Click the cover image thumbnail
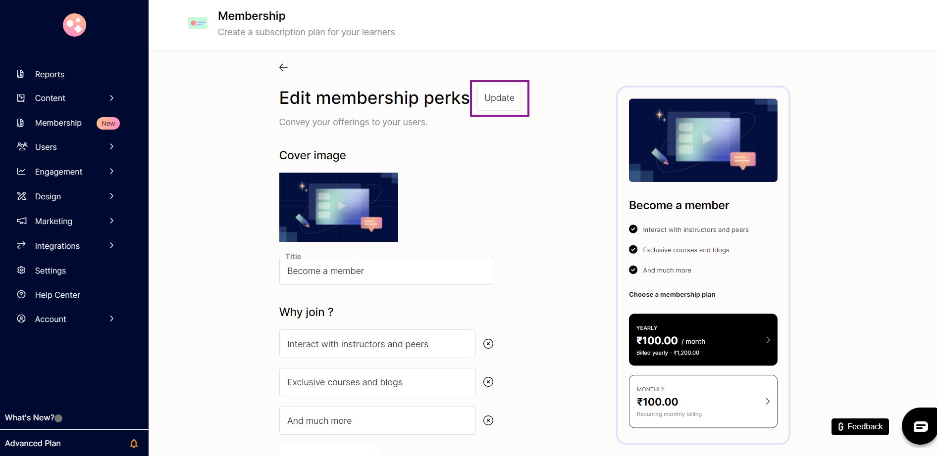 [339, 207]
